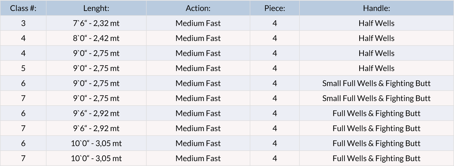Click Small Full Wells handle for class 7

(x=376, y=98)
